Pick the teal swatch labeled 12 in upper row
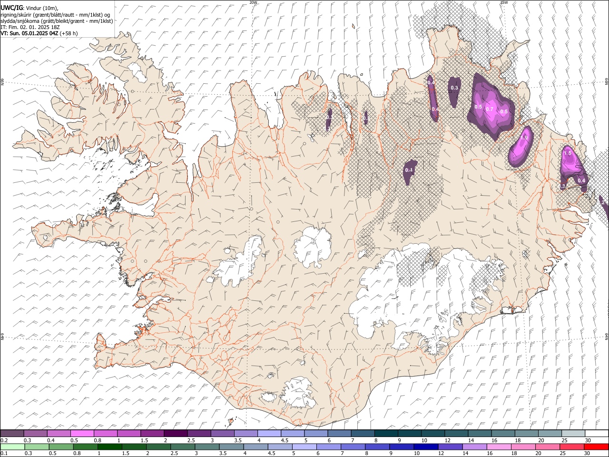The height and width of the screenshot is (457, 609). coord(456,433)
